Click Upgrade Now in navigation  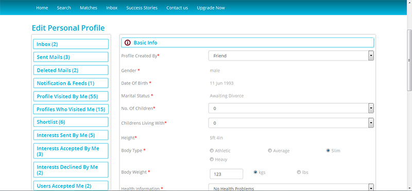211,8
